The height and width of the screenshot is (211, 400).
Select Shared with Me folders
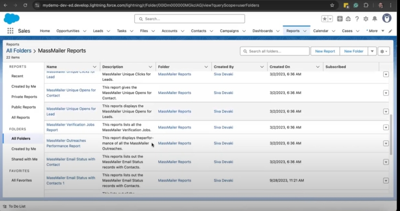pos(25,159)
